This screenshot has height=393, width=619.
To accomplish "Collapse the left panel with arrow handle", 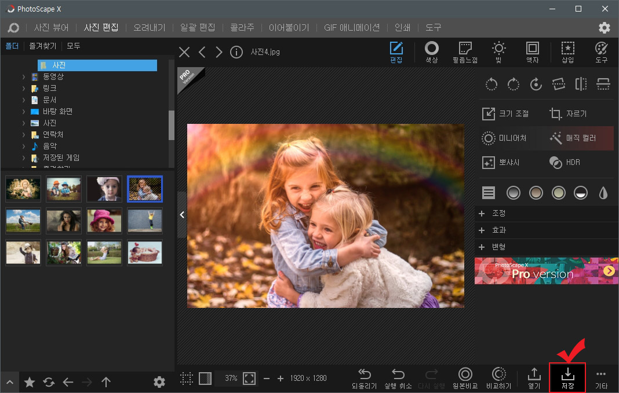I will point(181,215).
